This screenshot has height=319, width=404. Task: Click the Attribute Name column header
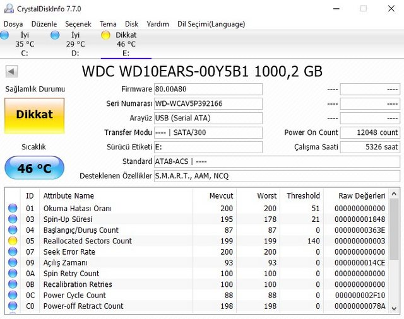(x=69, y=196)
